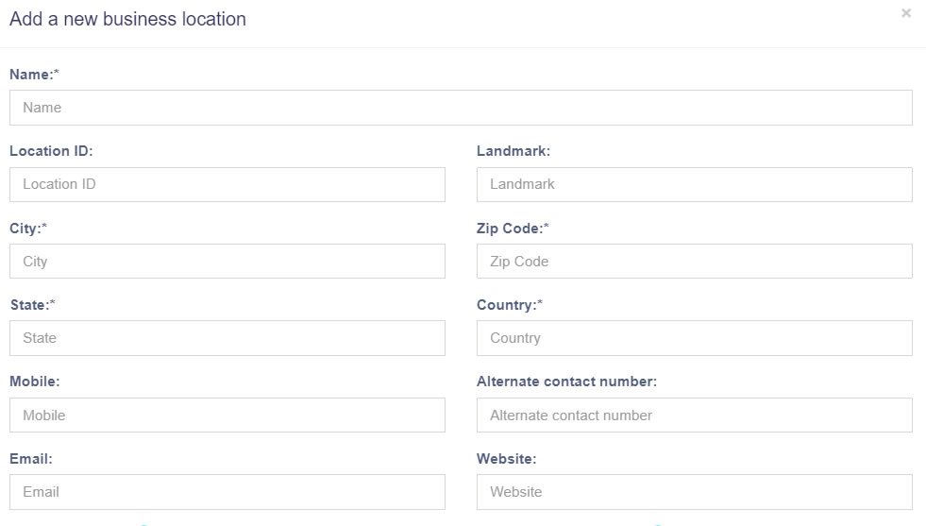Select the Email input field
Screen dimensions: 926x526
pyautogui.click(x=227, y=492)
